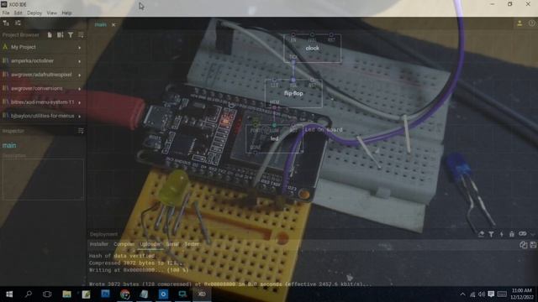This screenshot has height=302, width=538.
Task: Switch to the Compiler tab in Deployment
Action: 124,244
